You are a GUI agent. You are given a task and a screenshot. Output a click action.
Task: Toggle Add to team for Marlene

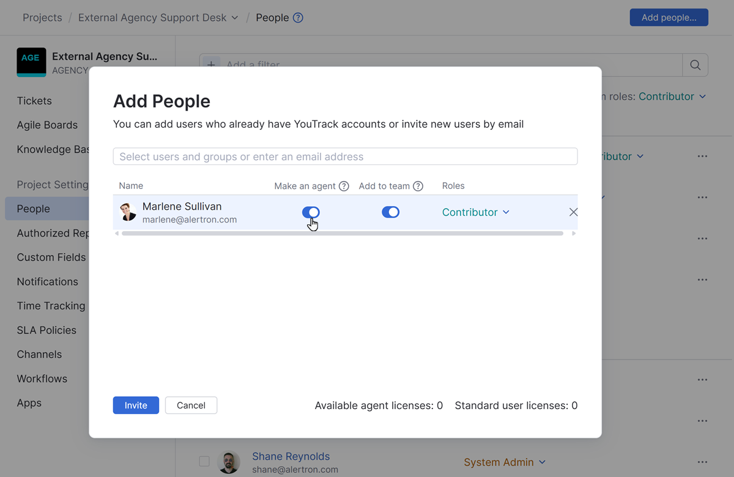(390, 212)
